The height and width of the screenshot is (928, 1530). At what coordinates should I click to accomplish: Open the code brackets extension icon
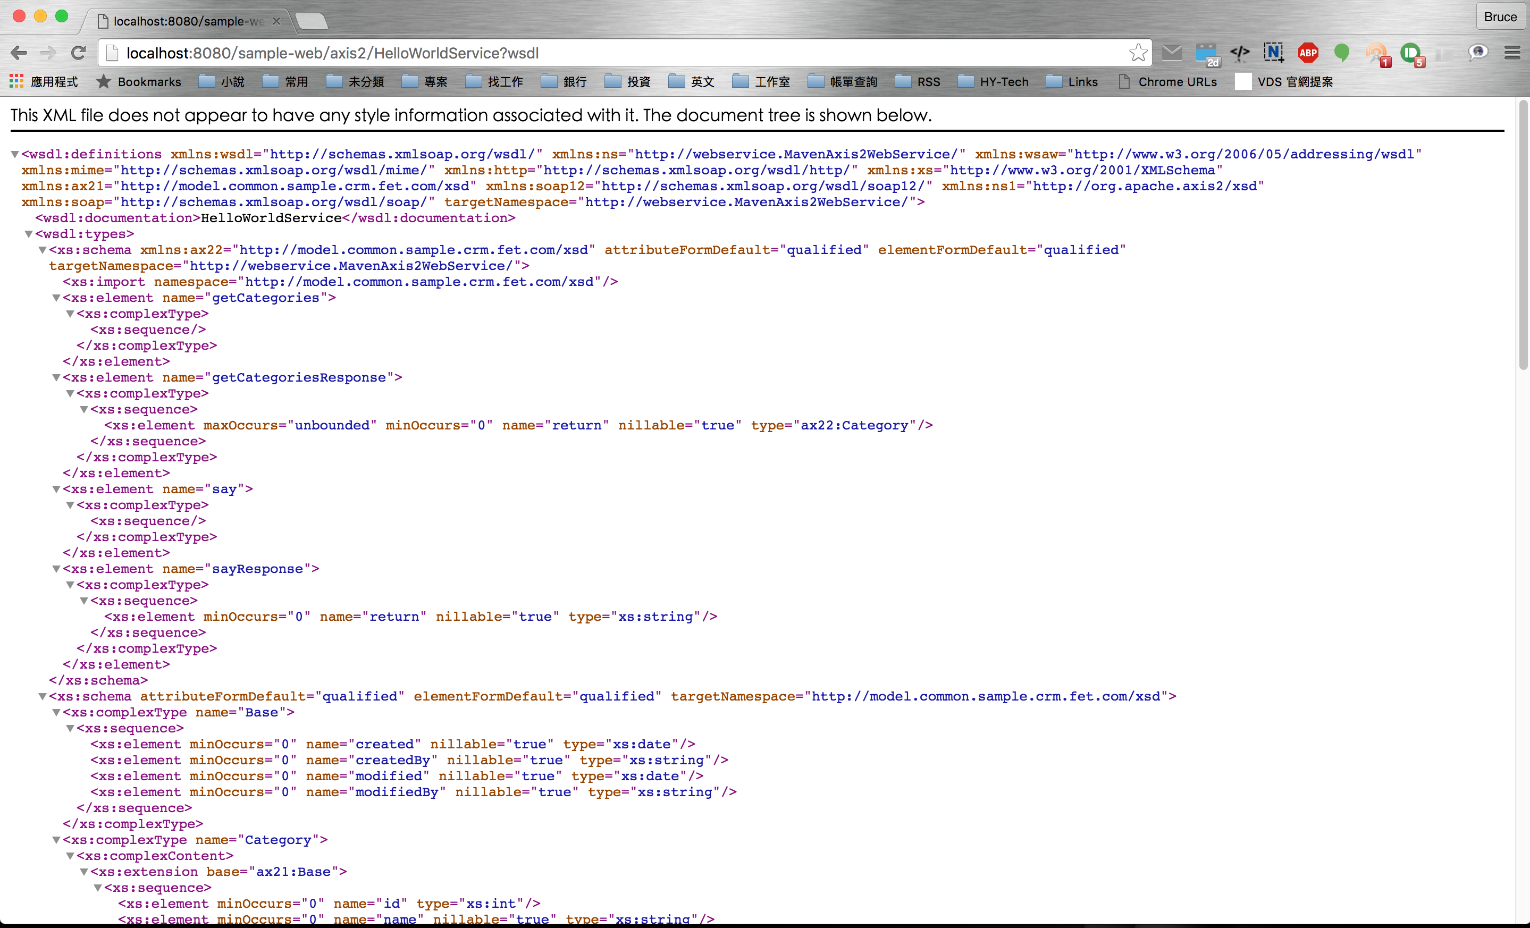(x=1240, y=53)
